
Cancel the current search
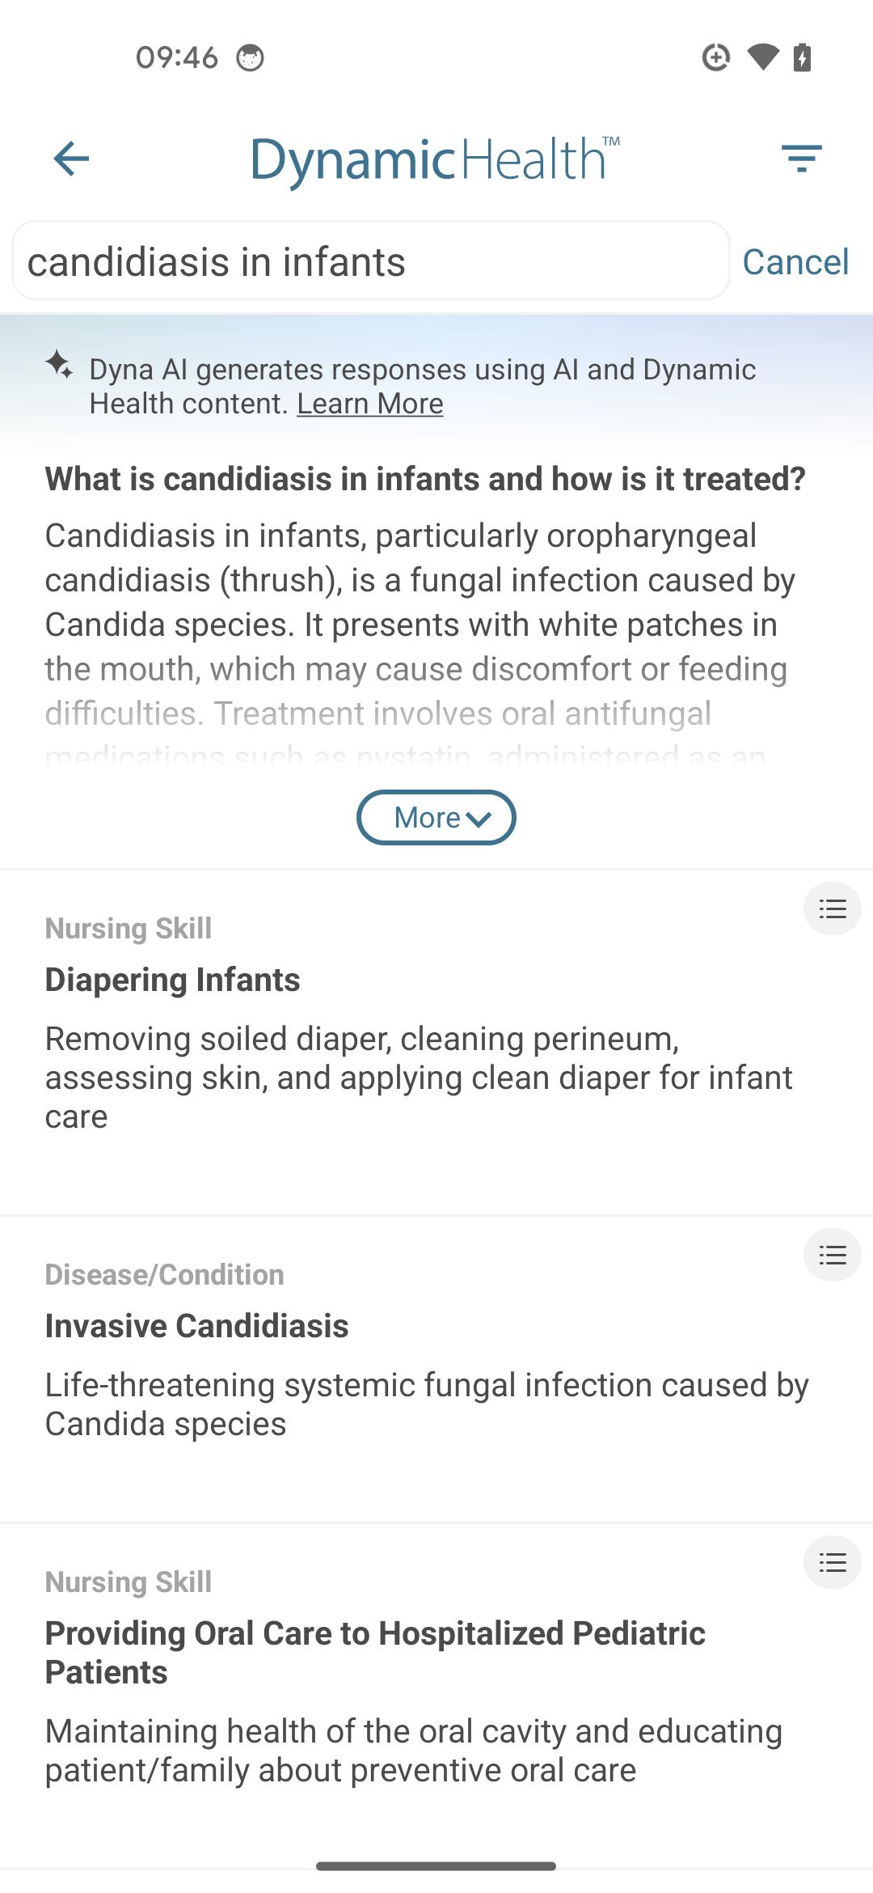click(x=795, y=261)
